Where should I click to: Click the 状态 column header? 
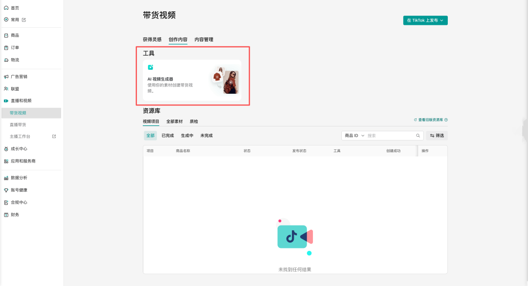click(247, 151)
